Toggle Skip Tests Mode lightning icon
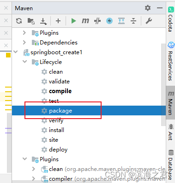 tap(109, 21)
